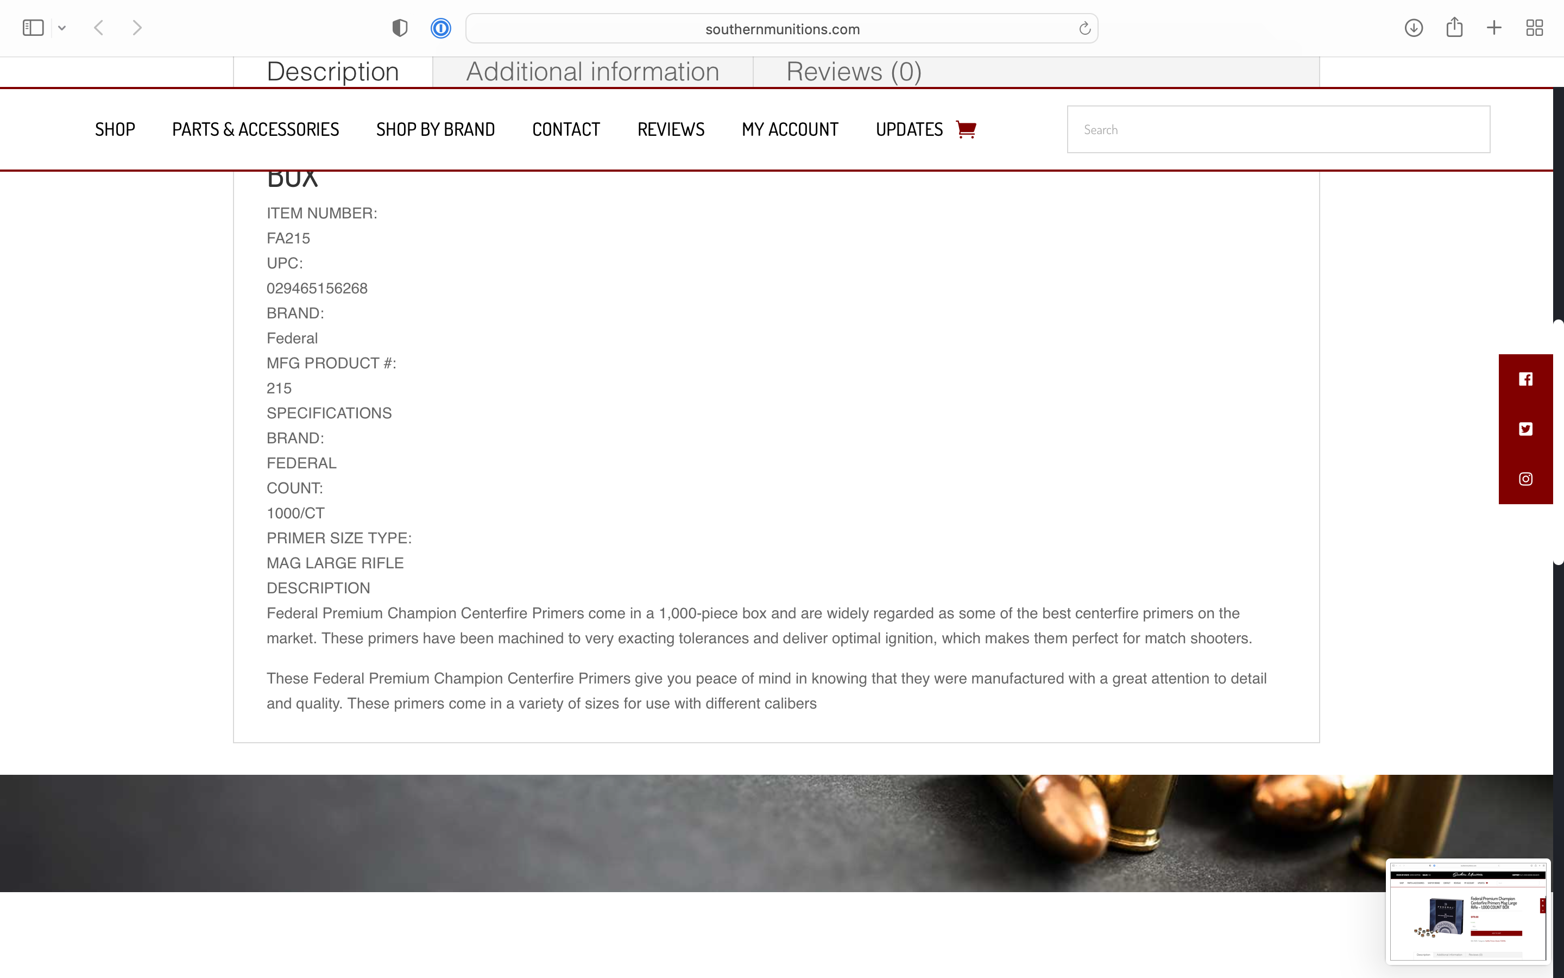Screen dimensions: 1564x978
Task: Open PARTS & ACCESSORIES menu
Action: [x=255, y=129]
